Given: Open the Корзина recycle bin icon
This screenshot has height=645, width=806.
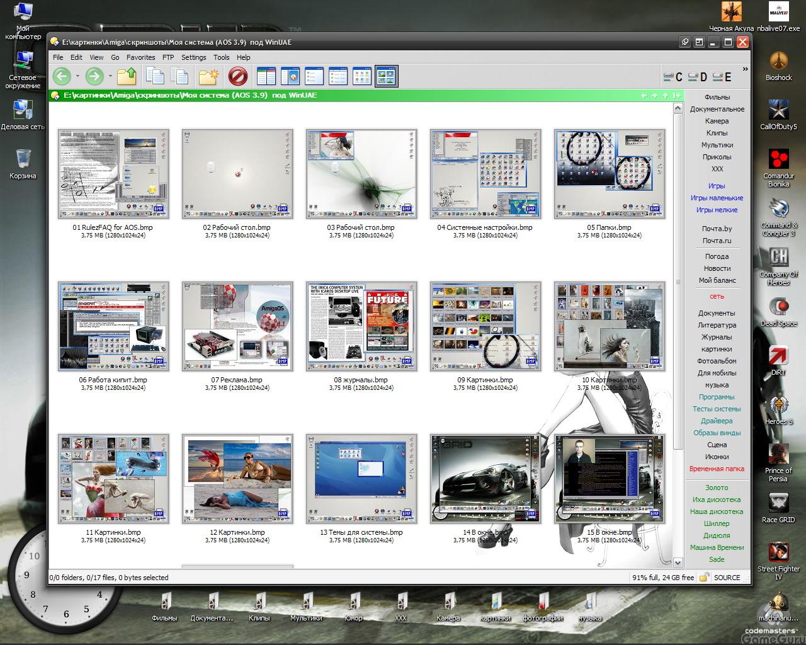Looking at the screenshot, I should (23, 164).
